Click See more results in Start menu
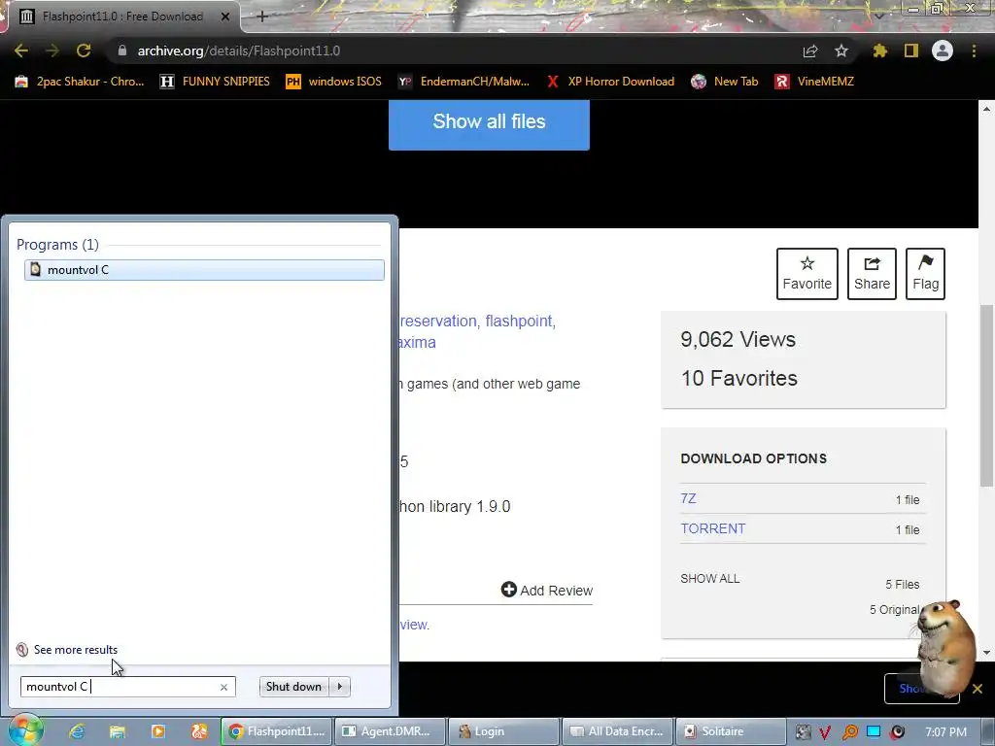This screenshot has height=746, width=995. (76, 650)
